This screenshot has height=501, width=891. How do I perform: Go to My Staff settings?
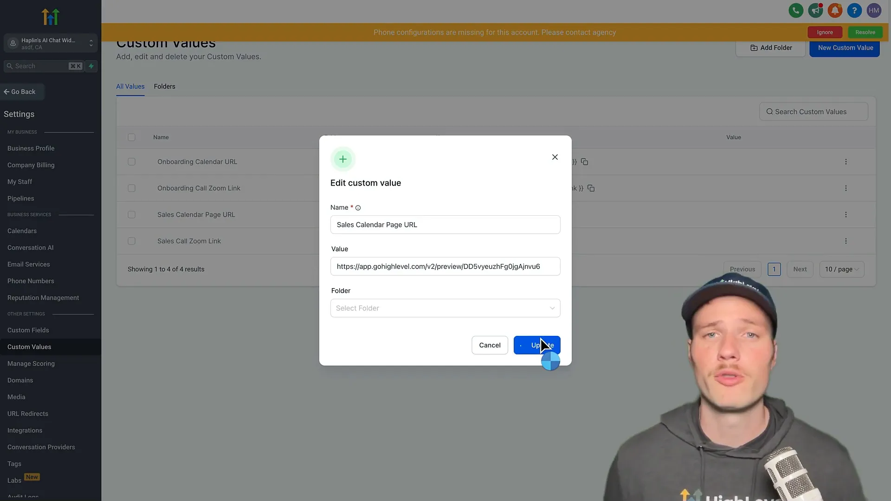[20, 182]
